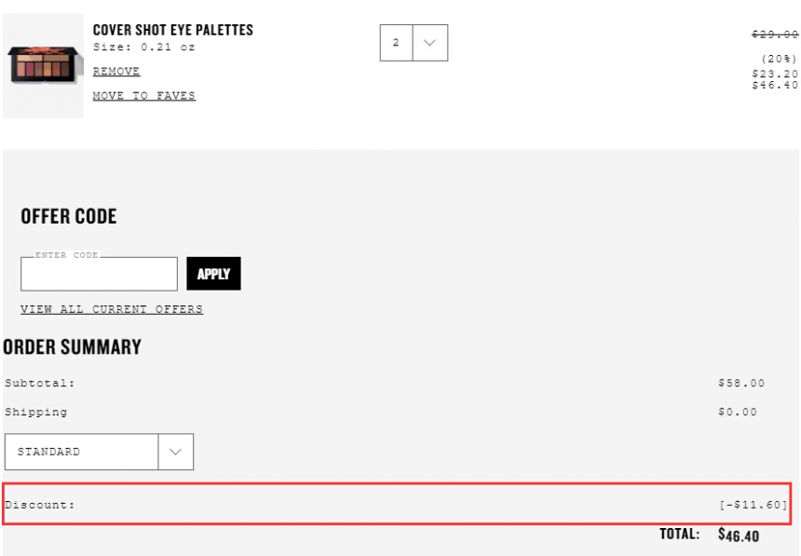This screenshot has height=556, width=801.
Task: Click the Offer Code heading
Action: click(x=69, y=216)
